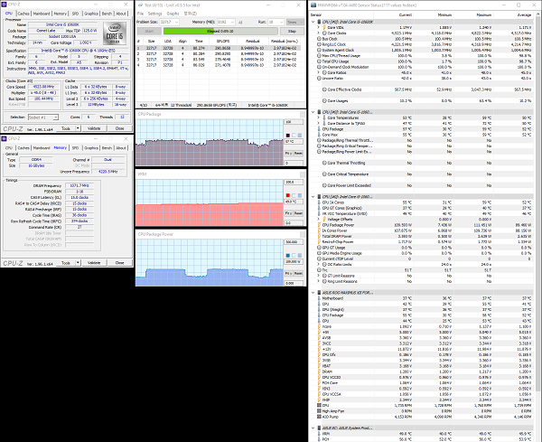The height and width of the screenshot is (442, 542).
Task: Click the red color swatch in VRM graph
Action: [288, 195]
